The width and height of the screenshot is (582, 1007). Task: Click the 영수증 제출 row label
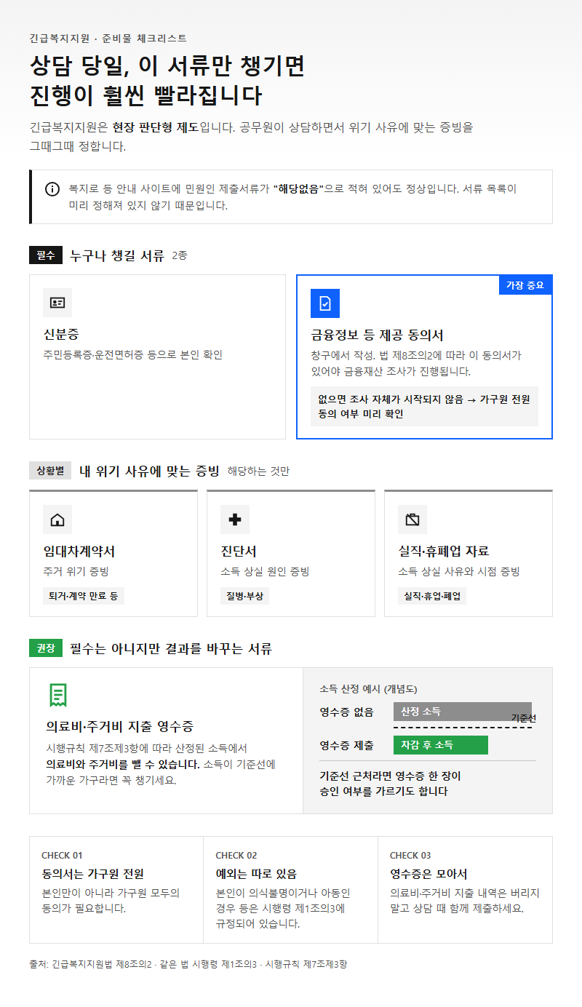coord(347,745)
